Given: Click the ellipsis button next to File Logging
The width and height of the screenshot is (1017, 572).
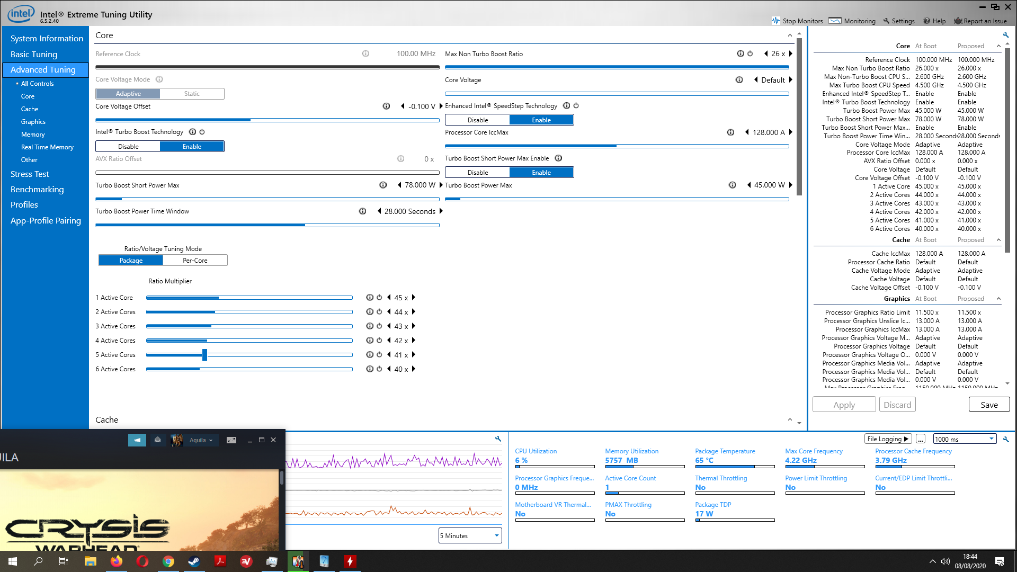Looking at the screenshot, I should 921,439.
